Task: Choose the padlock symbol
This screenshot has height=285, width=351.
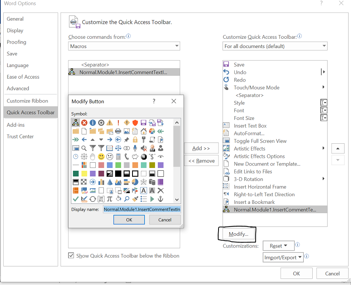Action: [135, 140]
